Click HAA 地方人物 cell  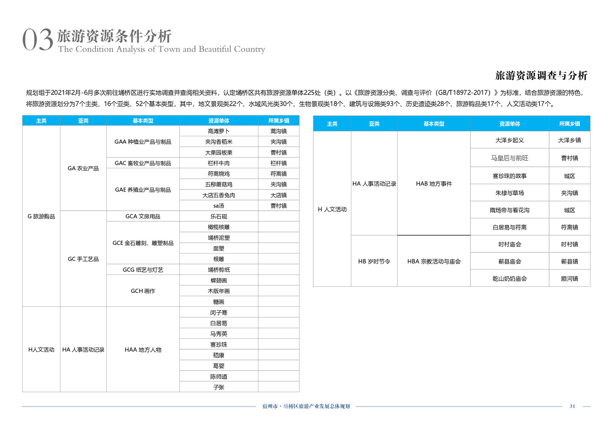point(143,350)
